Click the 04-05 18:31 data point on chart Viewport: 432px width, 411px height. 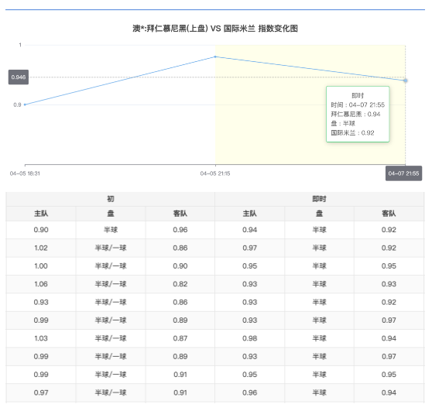tap(25, 104)
